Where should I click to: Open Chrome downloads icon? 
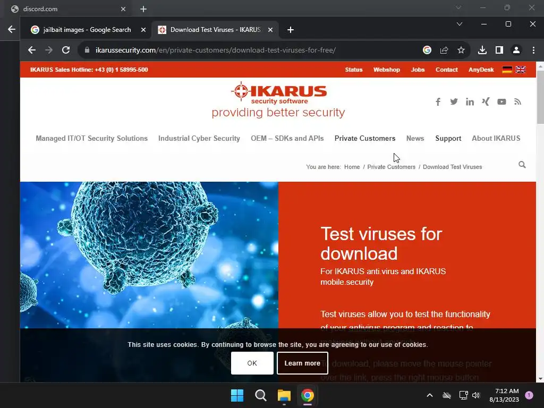482,50
